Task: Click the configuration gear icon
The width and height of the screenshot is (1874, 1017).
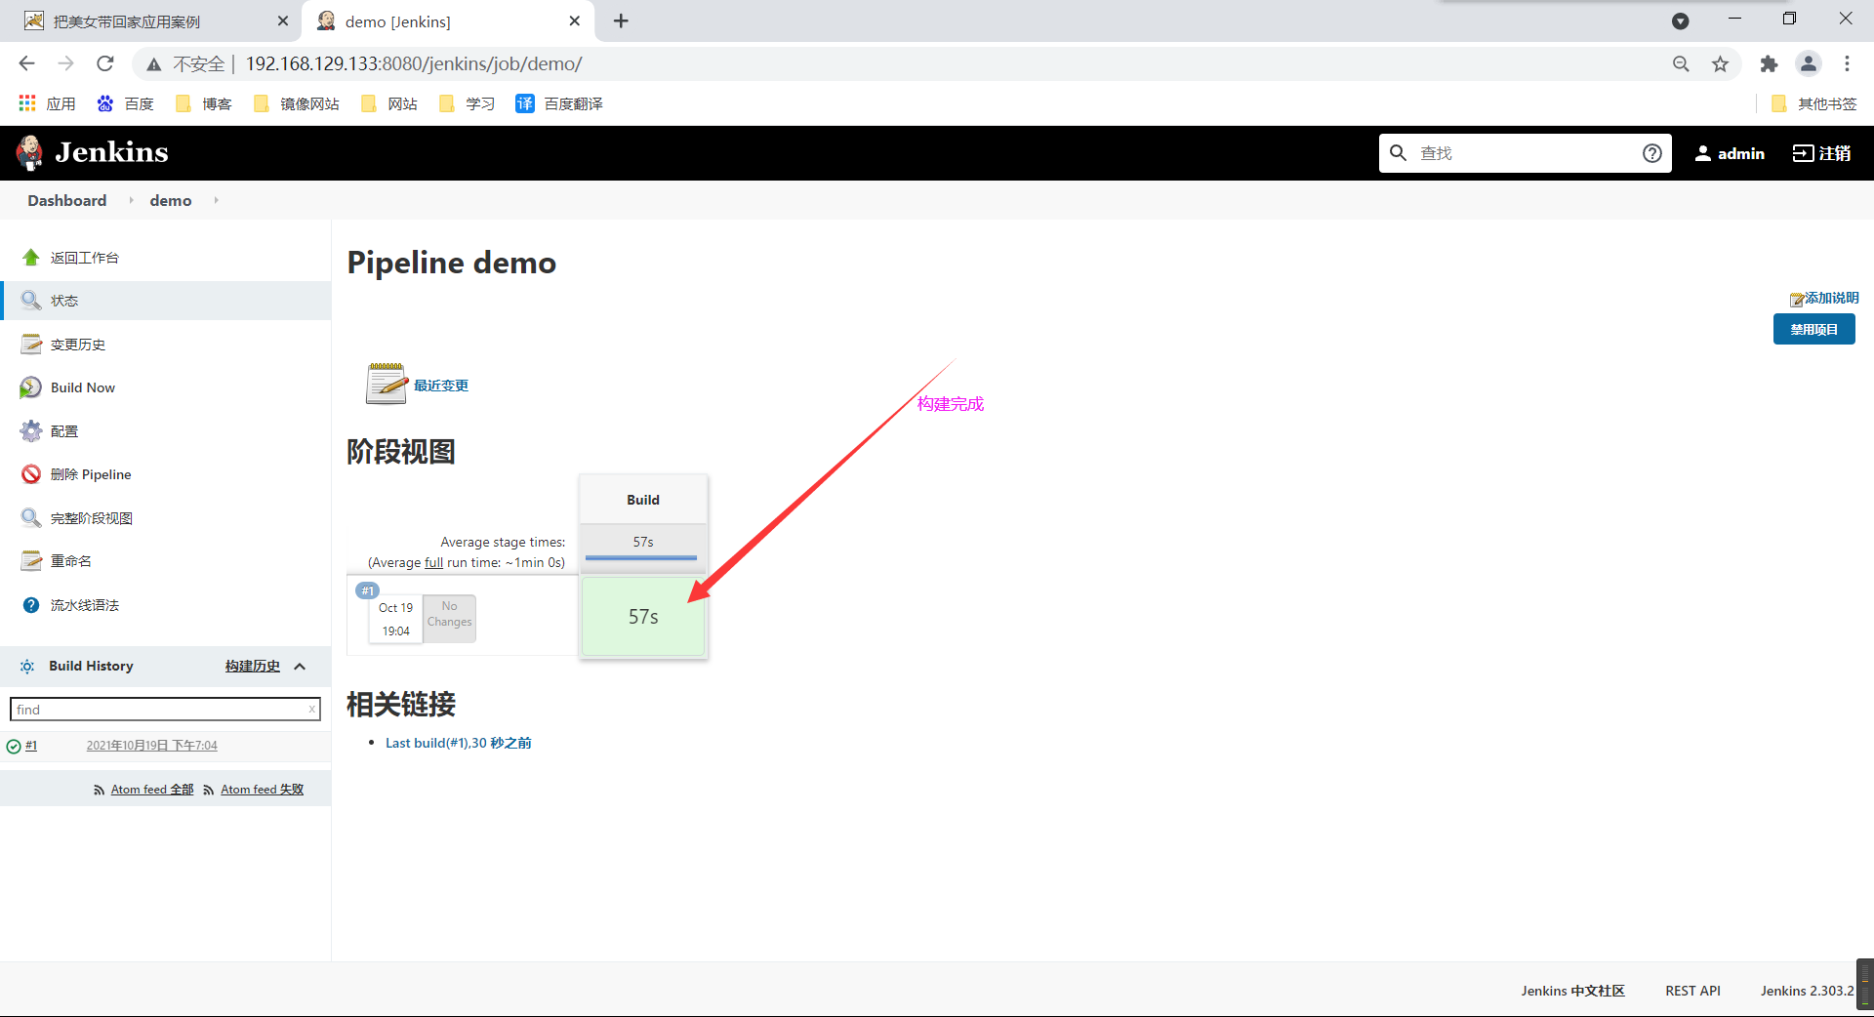Action: click(31, 431)
